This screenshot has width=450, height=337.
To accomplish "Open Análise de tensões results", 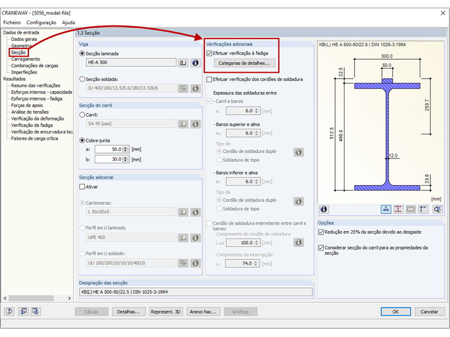I will (x=30, y=112).
